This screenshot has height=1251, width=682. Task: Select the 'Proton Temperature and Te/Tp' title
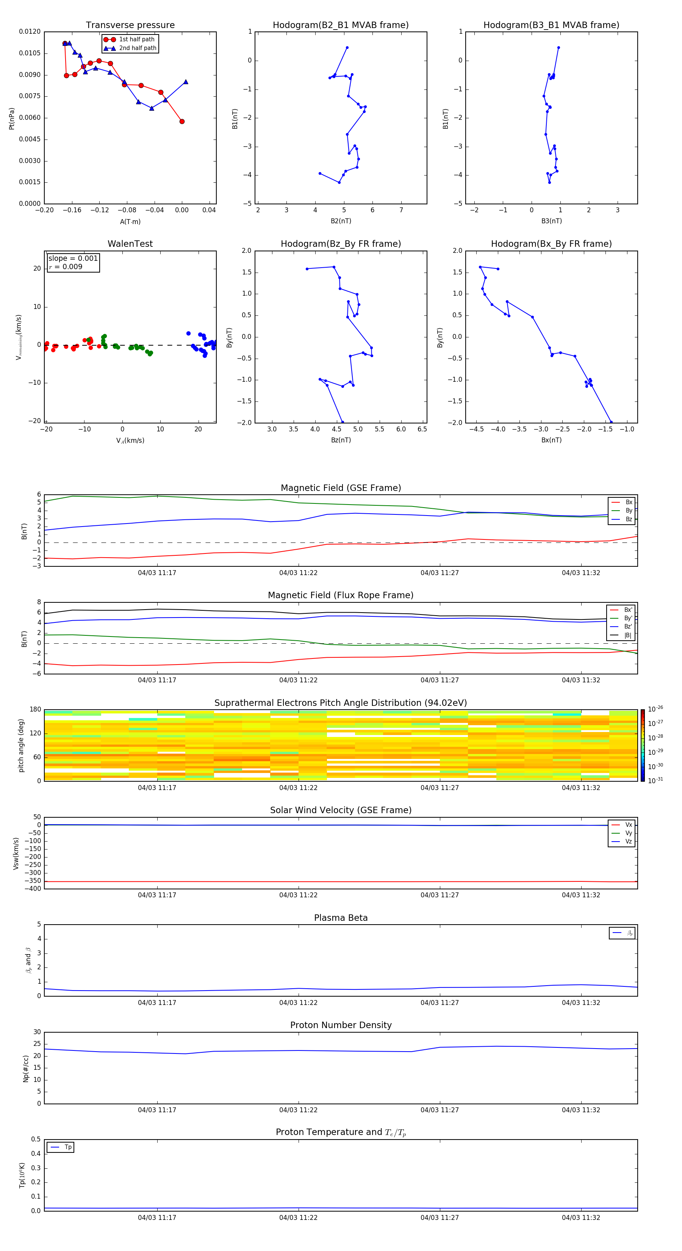pos(341,1132)
